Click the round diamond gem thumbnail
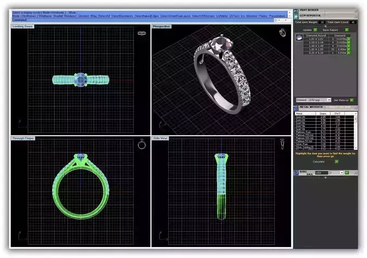367x258 pixels. point(299,37)
